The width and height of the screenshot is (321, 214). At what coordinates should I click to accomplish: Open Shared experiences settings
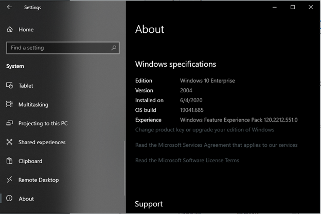(42, 142)
